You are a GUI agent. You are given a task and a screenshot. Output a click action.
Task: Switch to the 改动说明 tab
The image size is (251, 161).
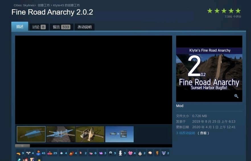[x=85, y=27]
